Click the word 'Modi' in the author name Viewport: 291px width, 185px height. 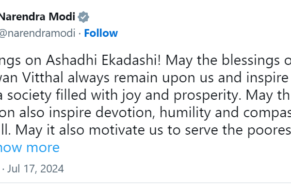pyautogui.click(x=62, y=16)
